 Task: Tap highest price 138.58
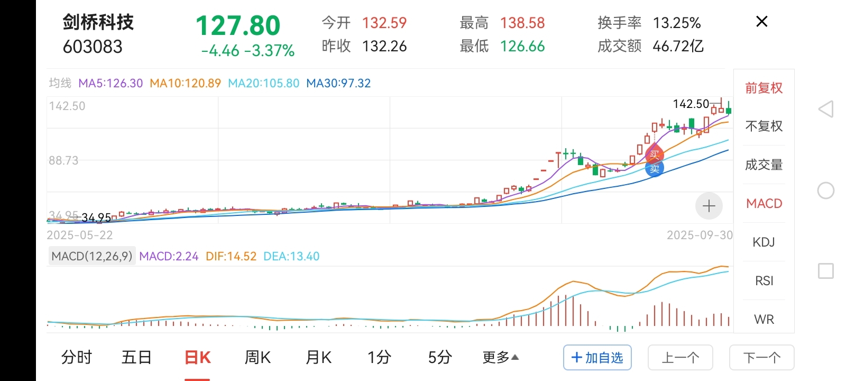(x=522, y=23)
